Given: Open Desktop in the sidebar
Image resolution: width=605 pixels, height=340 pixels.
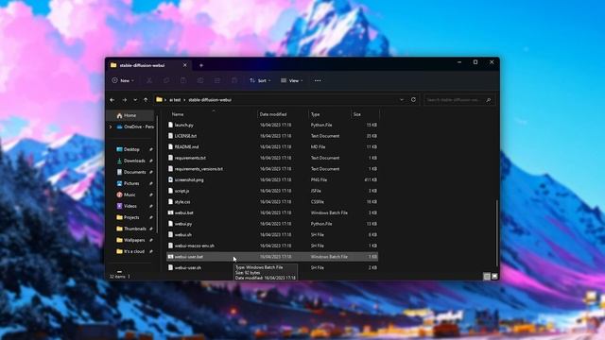Looking at the screenshot, I should coord(131,149).
